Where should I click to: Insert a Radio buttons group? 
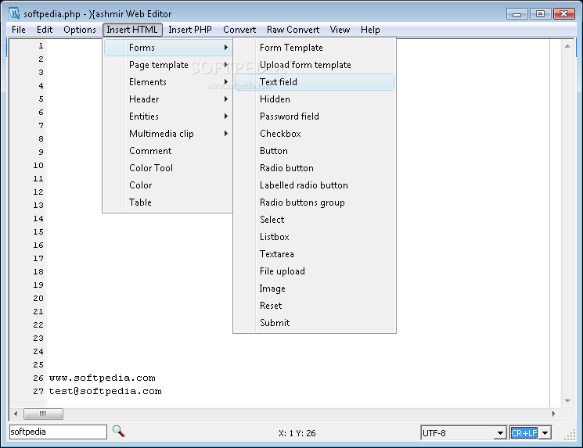point(315,202)
